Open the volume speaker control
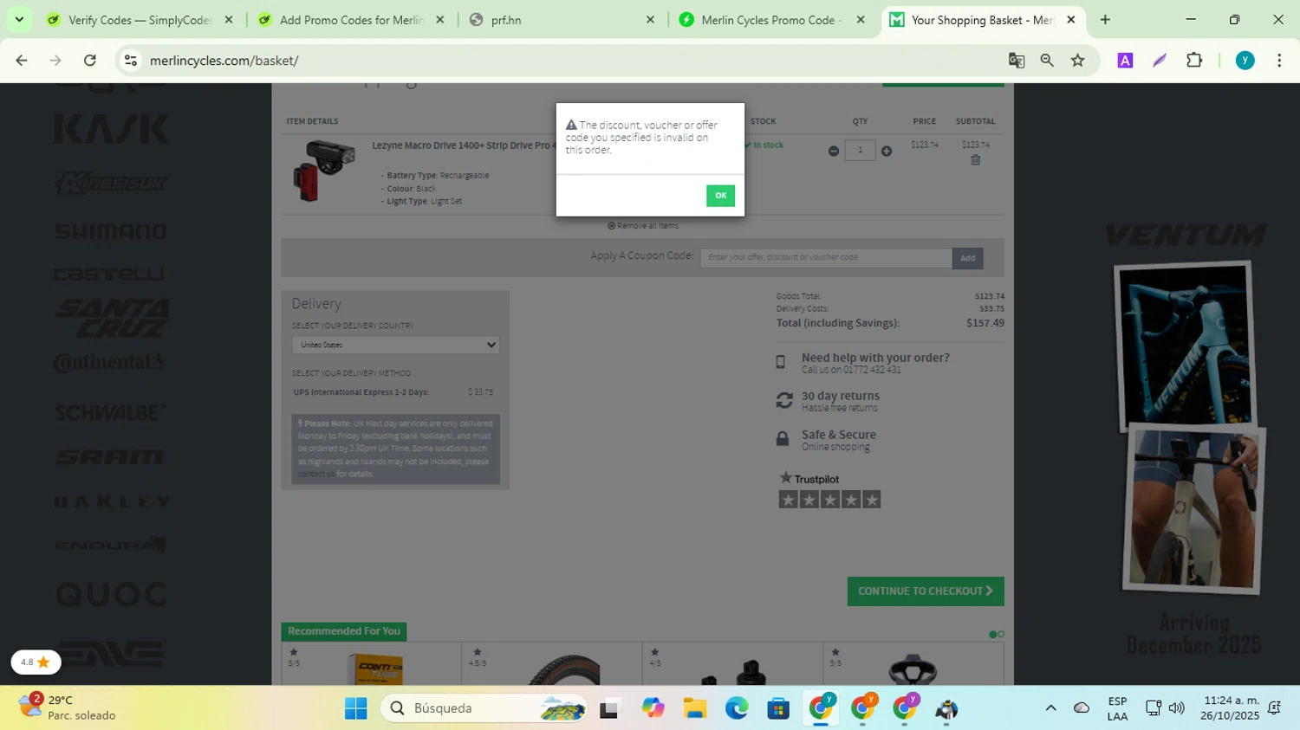 point(1176,708)
